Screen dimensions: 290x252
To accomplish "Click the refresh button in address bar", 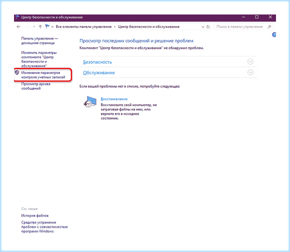I will pyautogui.click(x=208, y=27).
